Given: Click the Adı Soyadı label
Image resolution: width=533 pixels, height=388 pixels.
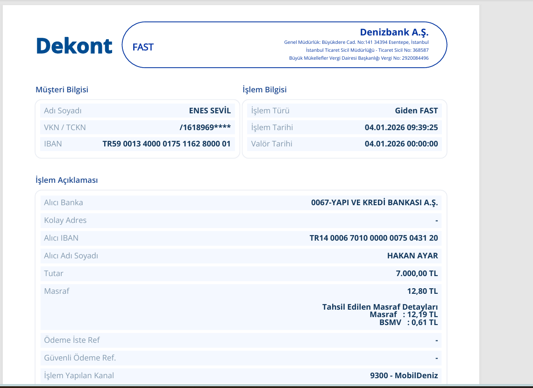Looking at the screenshot, I should [x=63, y=111].
